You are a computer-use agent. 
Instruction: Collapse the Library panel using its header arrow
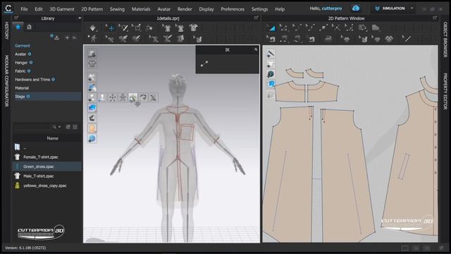click(x=80, y=18)
